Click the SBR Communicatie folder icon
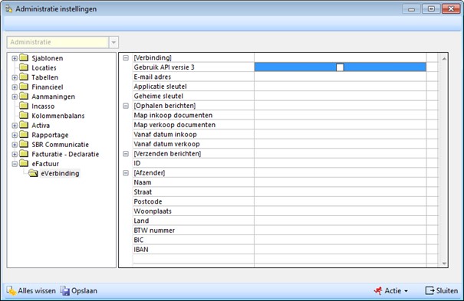Viewport: 464px width, 301px height. tap(24, 144)
